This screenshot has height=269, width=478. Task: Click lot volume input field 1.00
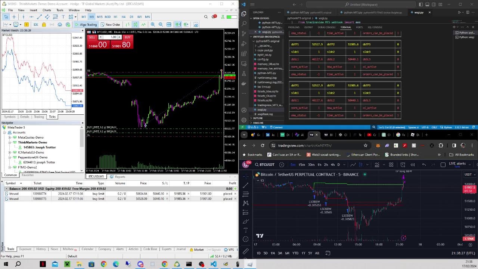pyautogui.click(x=110, y=37)
